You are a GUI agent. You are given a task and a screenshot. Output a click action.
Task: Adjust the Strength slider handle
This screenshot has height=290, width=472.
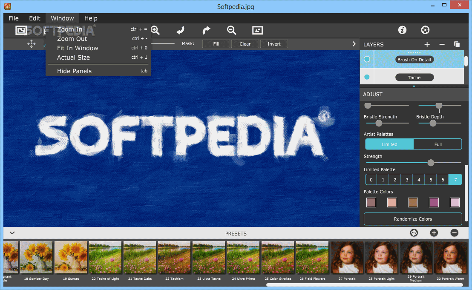pos(431,163)
